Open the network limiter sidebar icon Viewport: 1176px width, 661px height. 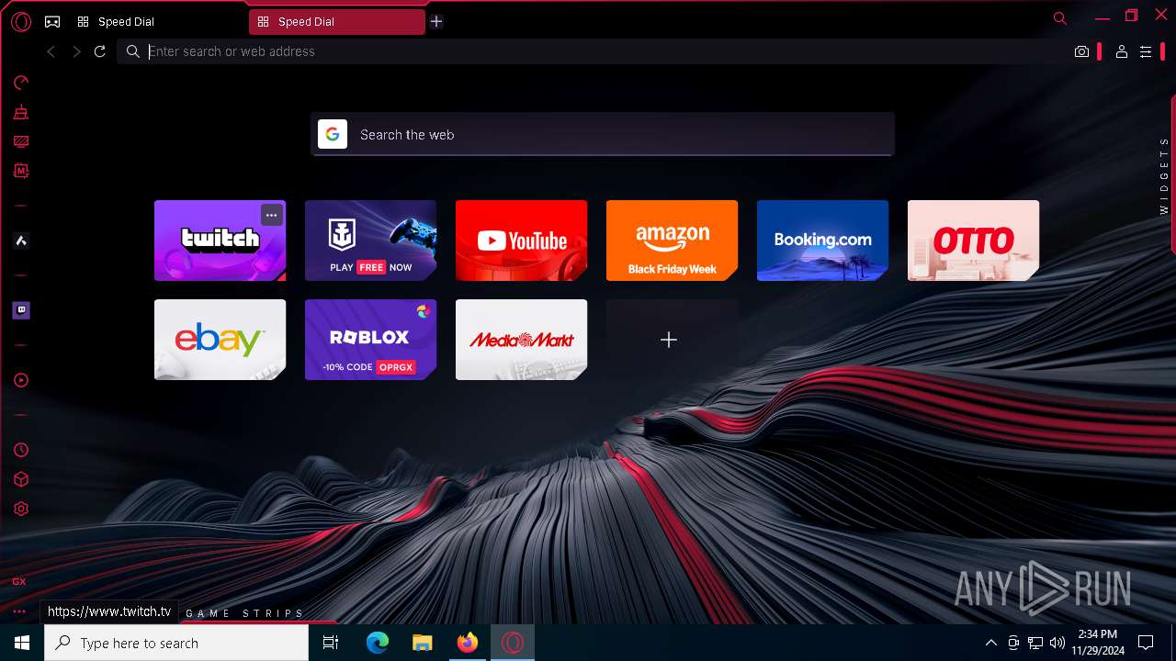click(21, 141)
